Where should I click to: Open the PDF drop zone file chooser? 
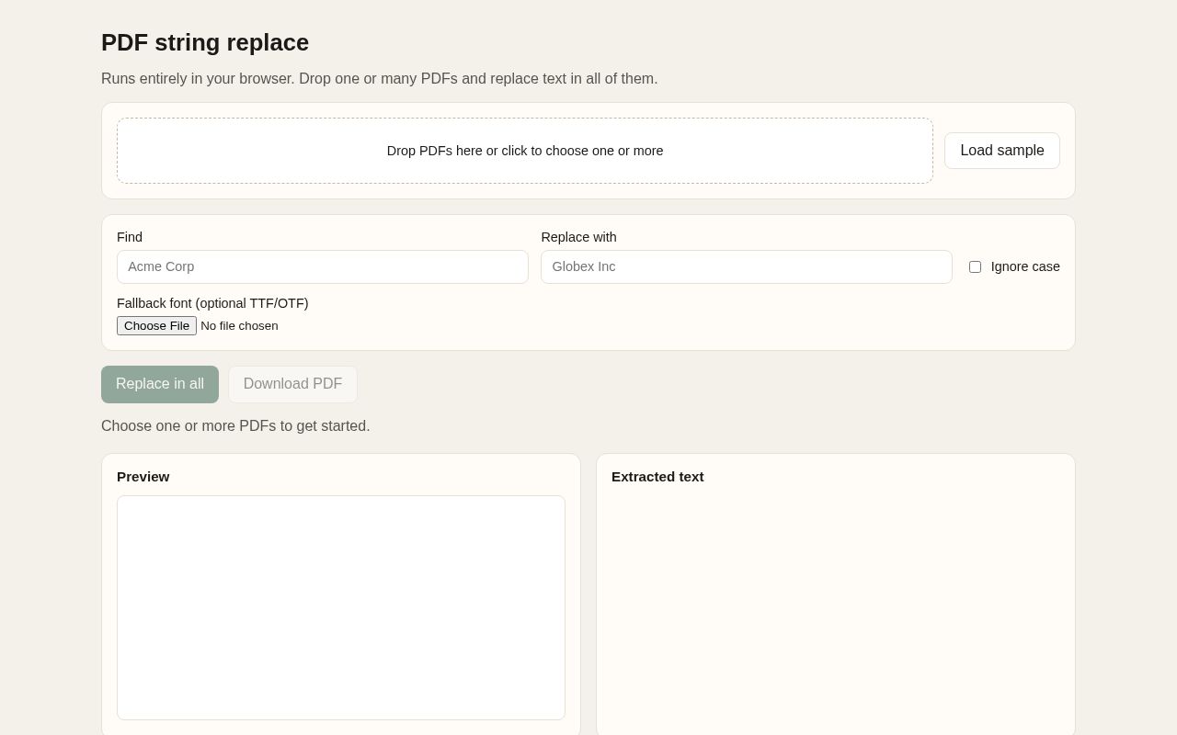[x=525, y=151]
